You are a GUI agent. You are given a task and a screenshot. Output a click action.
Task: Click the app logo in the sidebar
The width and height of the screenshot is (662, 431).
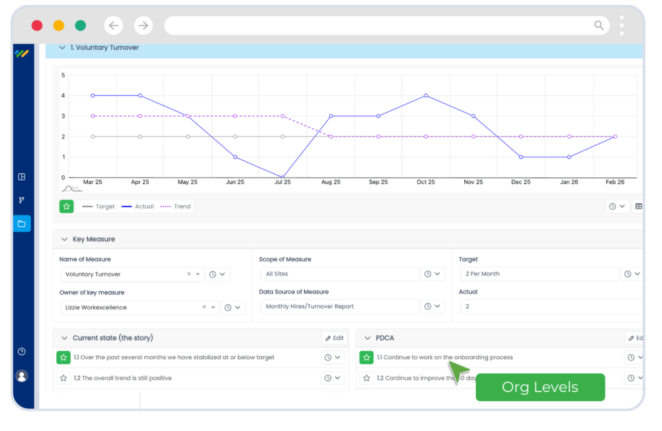pyautogui.click(x=22, y=54)
